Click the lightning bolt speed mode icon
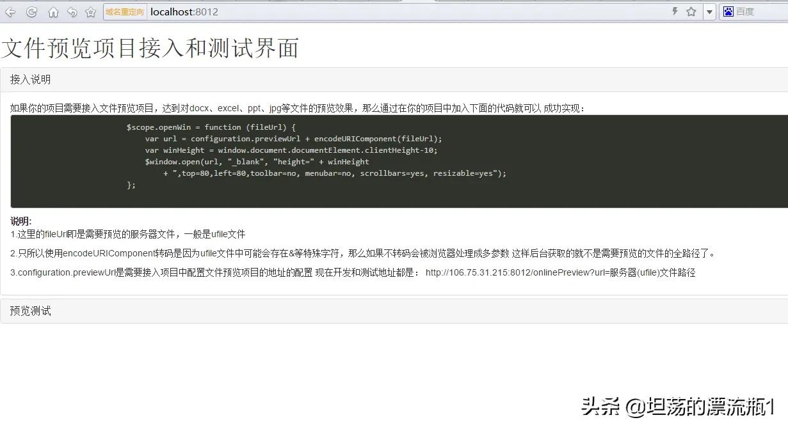Image resolution: width=788 pixels, height=429 pixels. pyautogui.click(x=674, y=12)
